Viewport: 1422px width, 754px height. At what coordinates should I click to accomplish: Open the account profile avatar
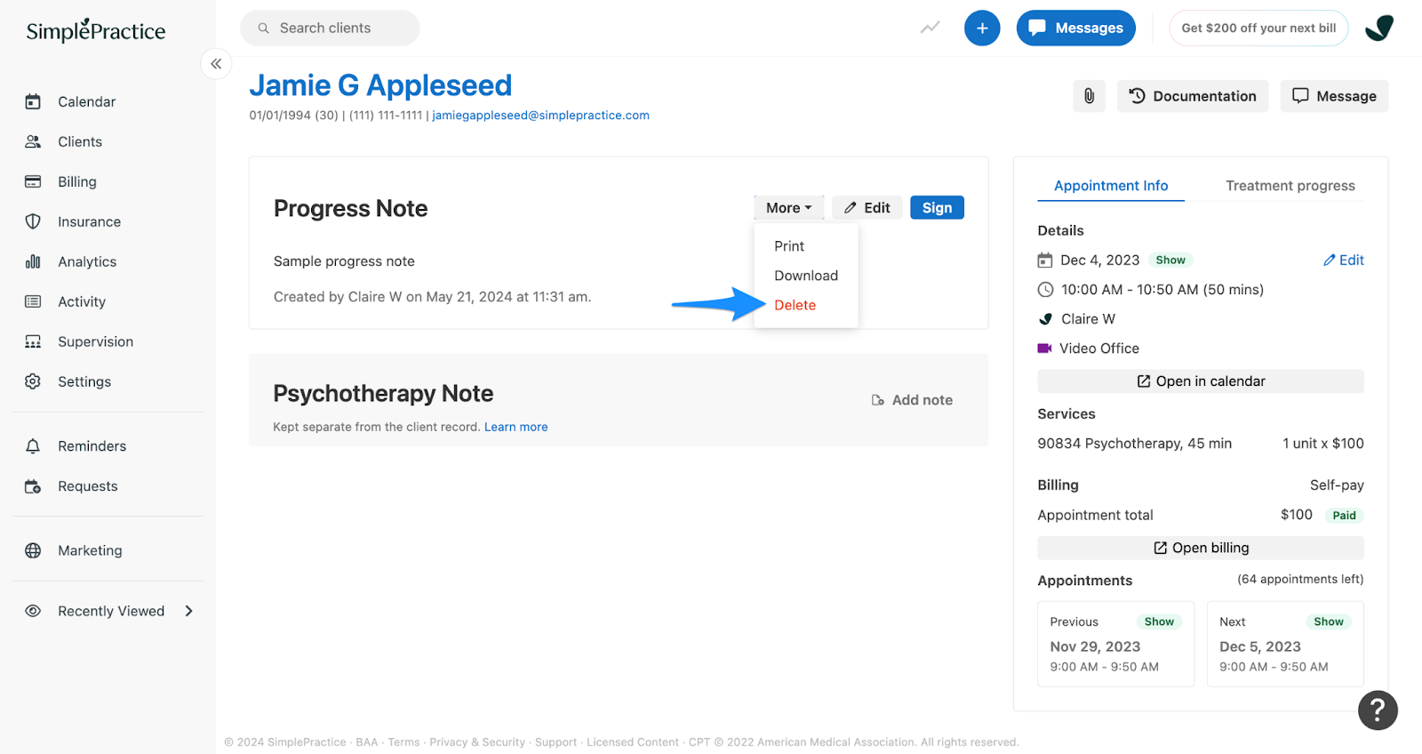1379,28
